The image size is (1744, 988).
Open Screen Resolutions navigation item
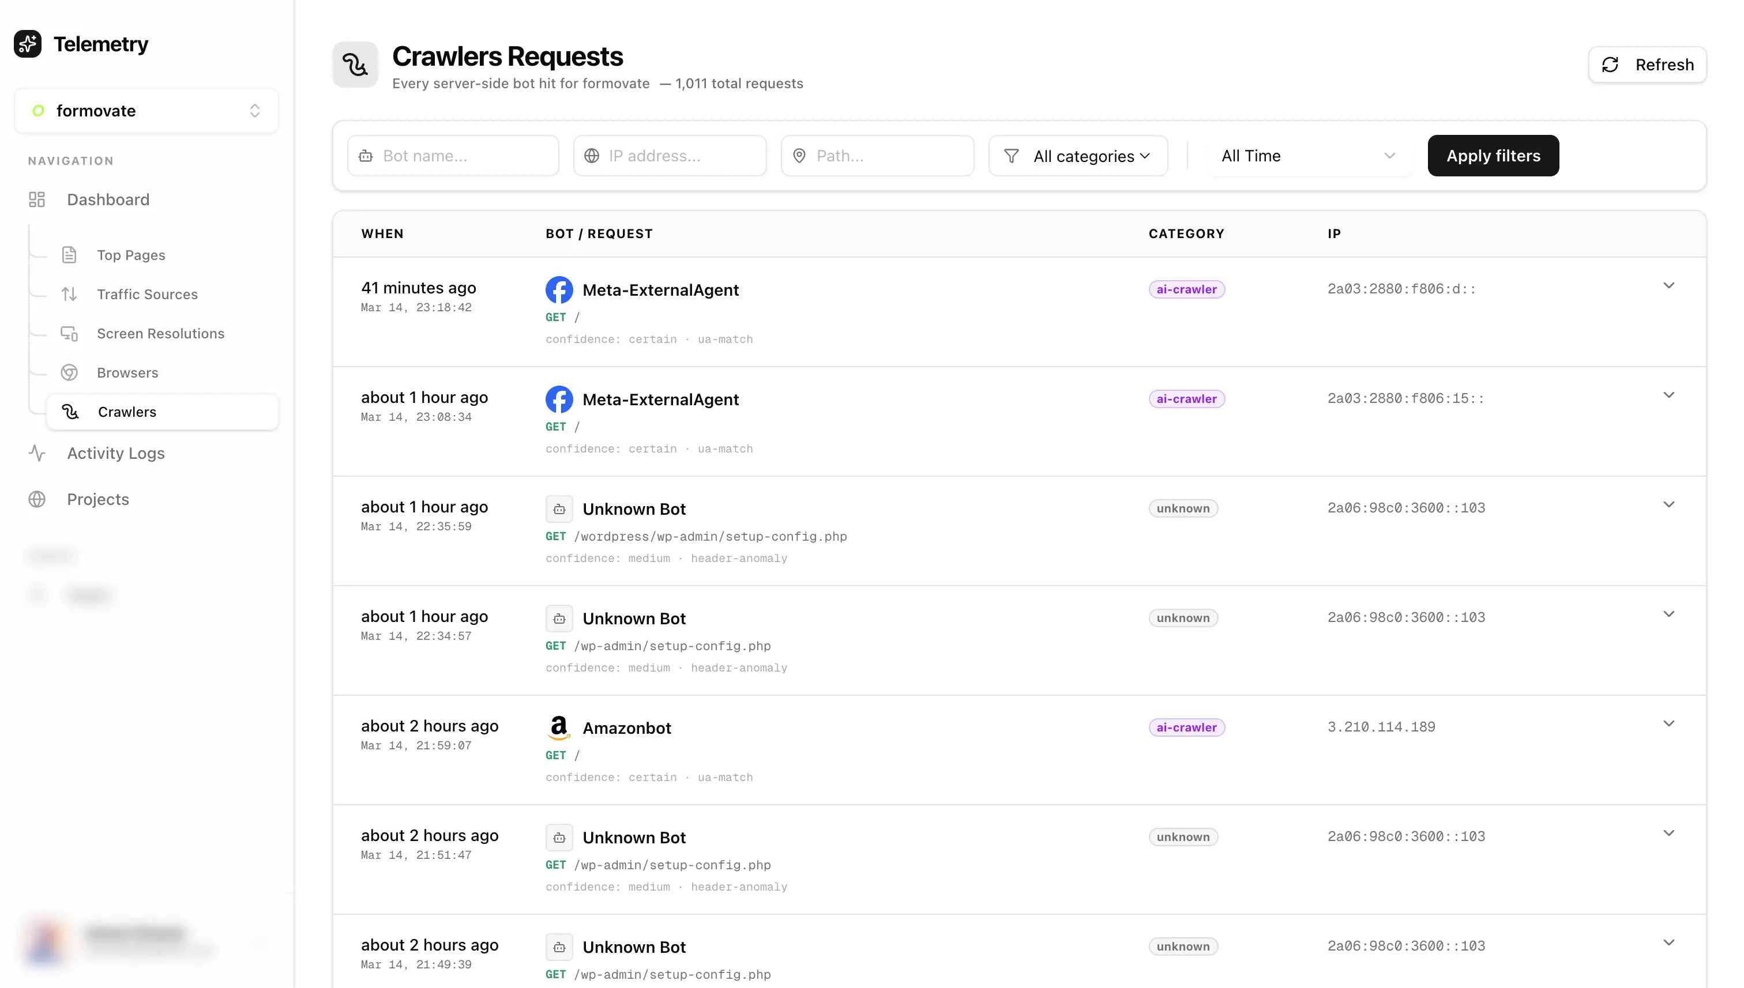[x=160, y=333]
